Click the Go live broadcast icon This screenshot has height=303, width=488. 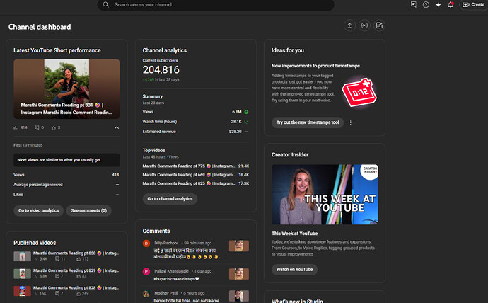point(365,25)
